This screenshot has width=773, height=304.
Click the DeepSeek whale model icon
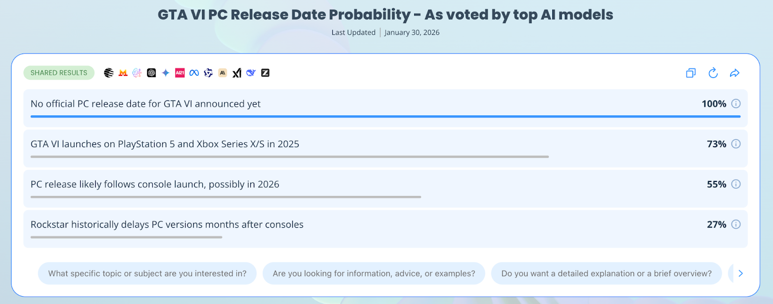coord(251,73)
